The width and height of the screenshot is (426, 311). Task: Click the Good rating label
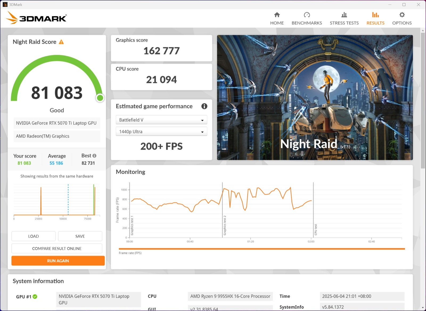pyautogui.click(x=57, y=110)
